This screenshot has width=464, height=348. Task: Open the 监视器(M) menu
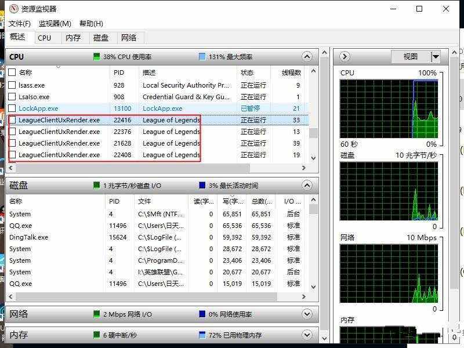tap(55, 24)
